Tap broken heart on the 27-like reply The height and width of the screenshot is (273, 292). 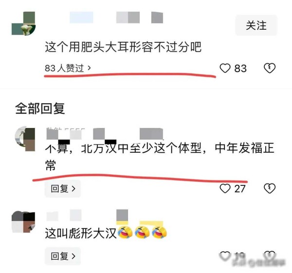click(x=270, y=188)
